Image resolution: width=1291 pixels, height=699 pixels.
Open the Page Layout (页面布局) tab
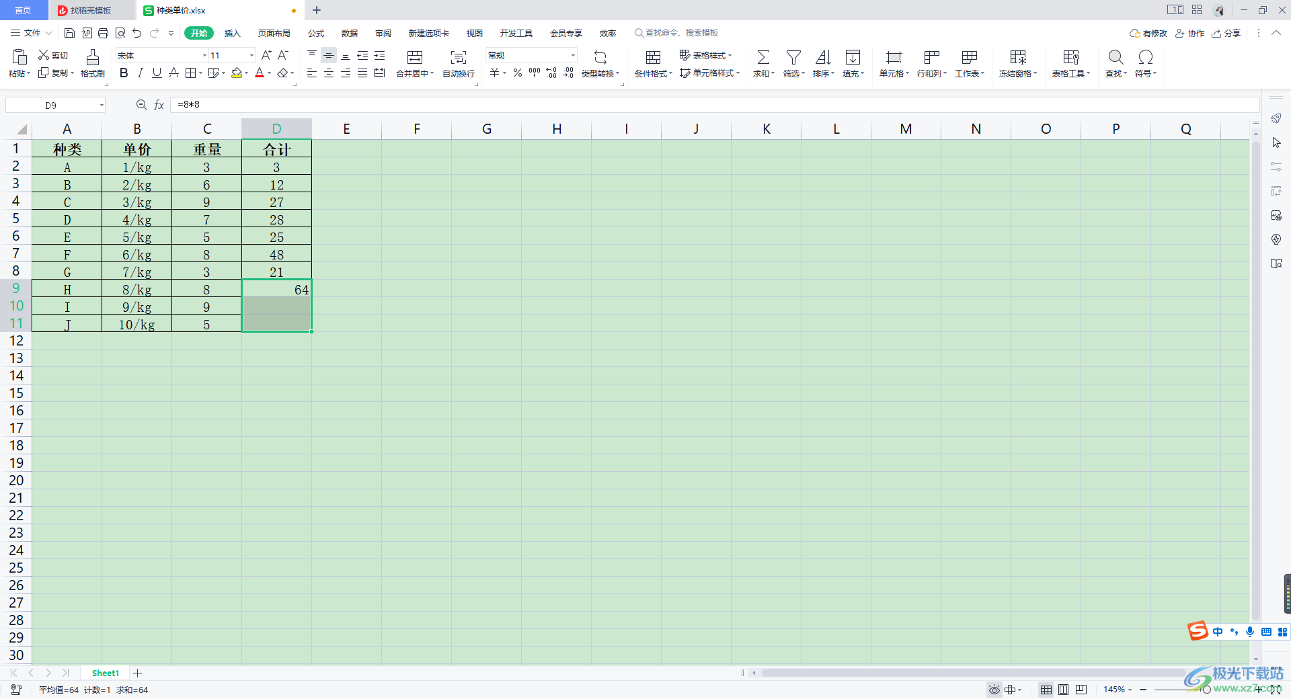click(274, 33)
